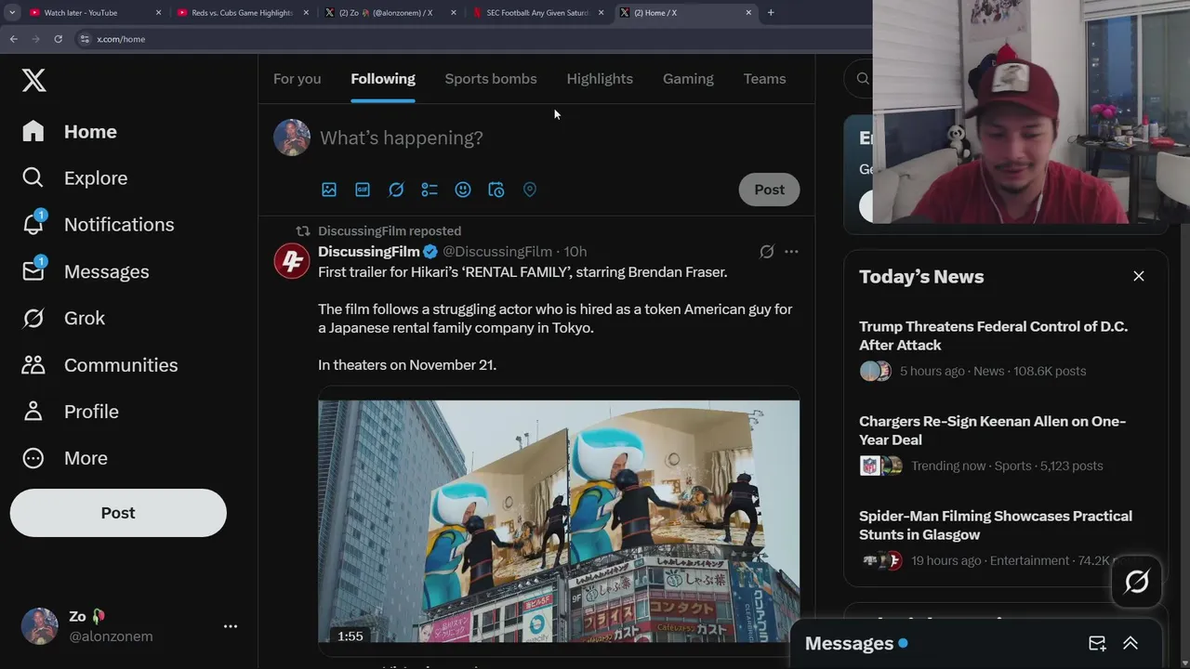Screen dimensions: 1190x669
Task: Open the DiscussingFilm profile avatar
Action: (292, 261)
